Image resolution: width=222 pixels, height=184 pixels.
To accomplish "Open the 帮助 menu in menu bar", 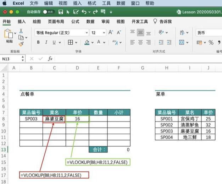I will point(150,3).
